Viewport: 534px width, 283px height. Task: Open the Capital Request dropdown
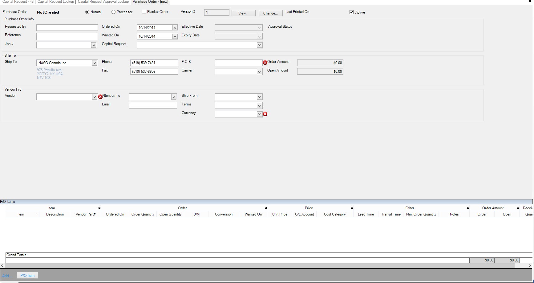click(260, 45)
